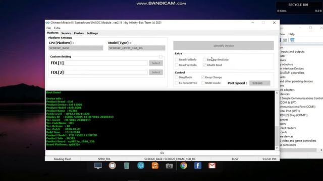Image resolution: width=323 pixels, height=181 pixels.
Task: Click the log vertical scrollbar thumb
Action: click(x=277, y=135)
